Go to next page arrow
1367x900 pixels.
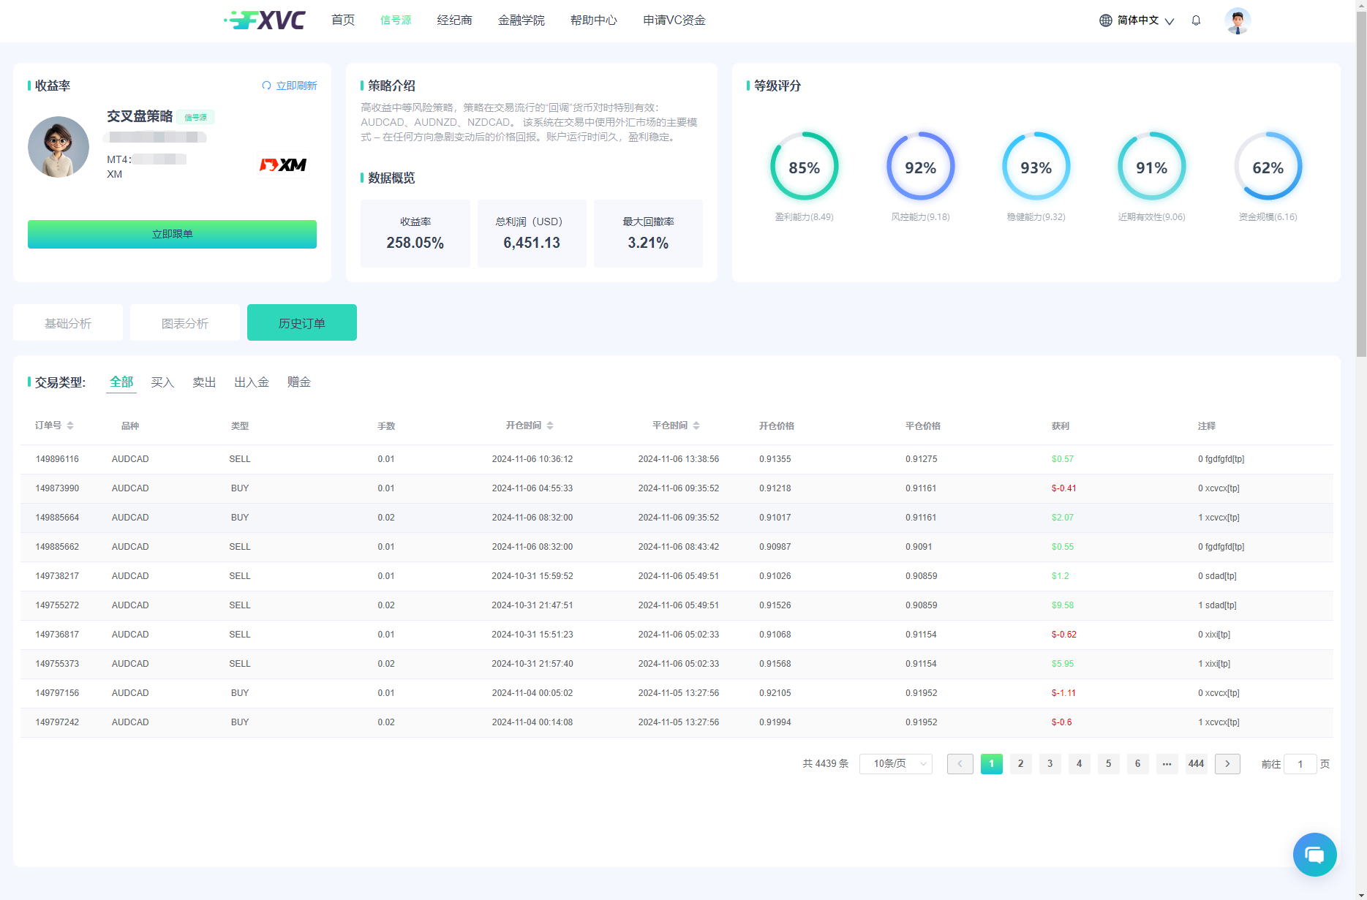pyautogui.click(x=1227, y=764)
